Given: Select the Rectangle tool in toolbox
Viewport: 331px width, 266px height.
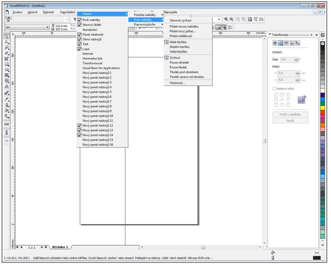Looking at the screenshot, I should pos(7,64).
